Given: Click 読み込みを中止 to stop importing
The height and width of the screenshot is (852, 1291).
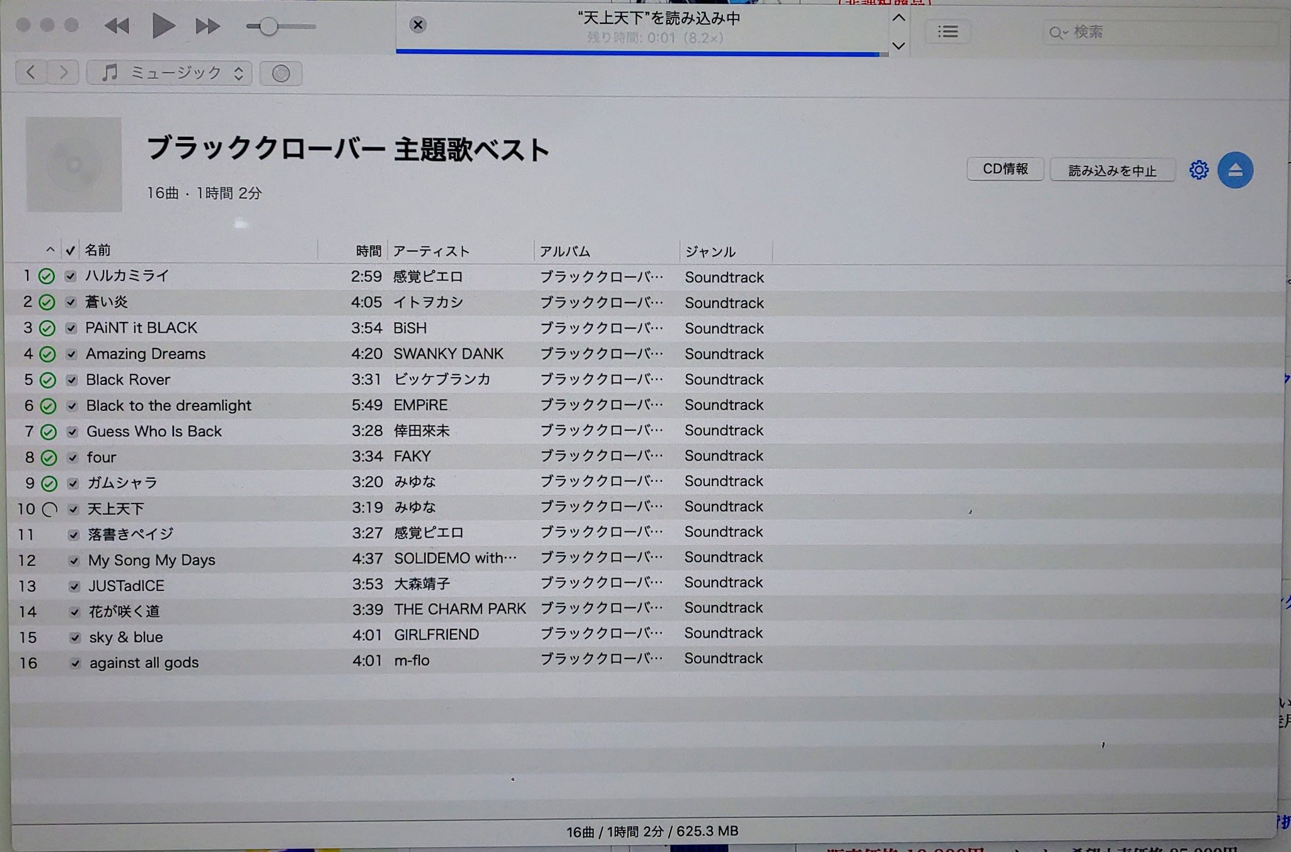Looking at the screenshot, I should tap(1113, 170).
